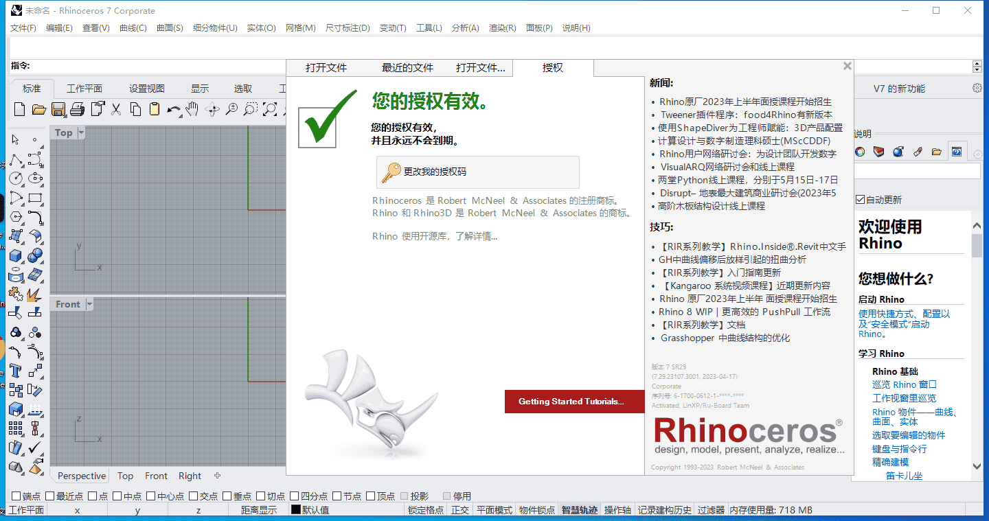Toggle 智慧轨迹 in the status bar
Image resolution: width=989 pixels, height=521 pixels.
point(579,509)
